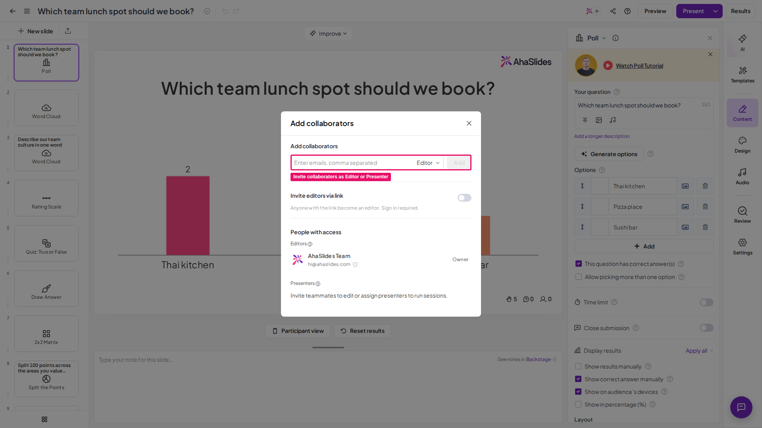Open the Settings sidebar panel
Screen dimensions: 762x428
pyautogui.click(x=742, y=246)
